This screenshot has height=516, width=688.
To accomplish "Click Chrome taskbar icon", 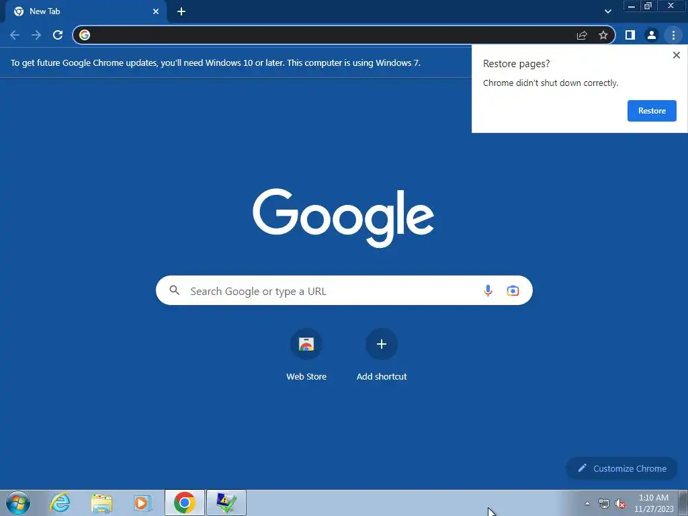I will 185,503.
